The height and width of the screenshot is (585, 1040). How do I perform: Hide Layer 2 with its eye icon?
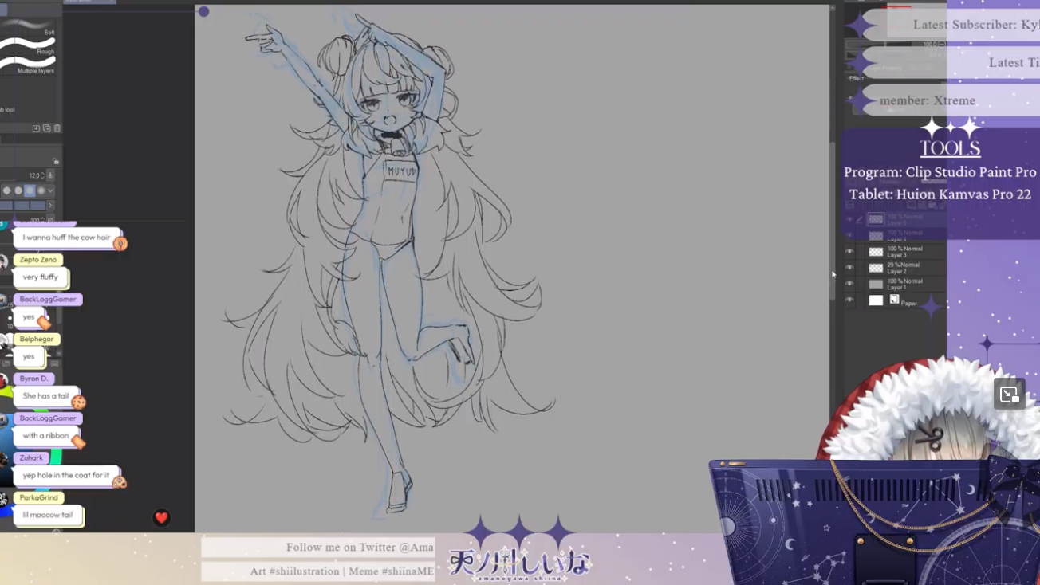[849, 267]
